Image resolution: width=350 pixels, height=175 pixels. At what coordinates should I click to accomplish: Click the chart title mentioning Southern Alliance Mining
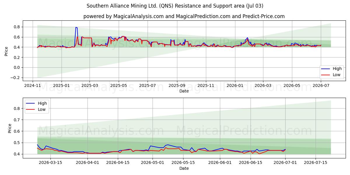(x=175, y=6)
